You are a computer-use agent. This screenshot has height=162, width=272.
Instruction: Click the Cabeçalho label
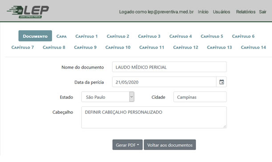tap(63, 112)
